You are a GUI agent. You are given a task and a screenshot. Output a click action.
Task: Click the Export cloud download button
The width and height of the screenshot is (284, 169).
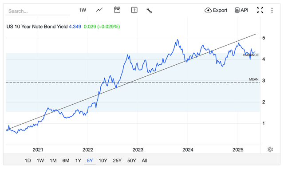[216, 10]
